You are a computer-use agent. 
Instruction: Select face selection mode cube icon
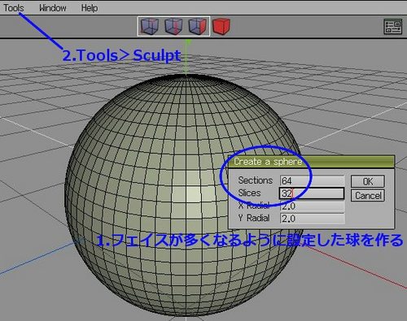[197, 26]
